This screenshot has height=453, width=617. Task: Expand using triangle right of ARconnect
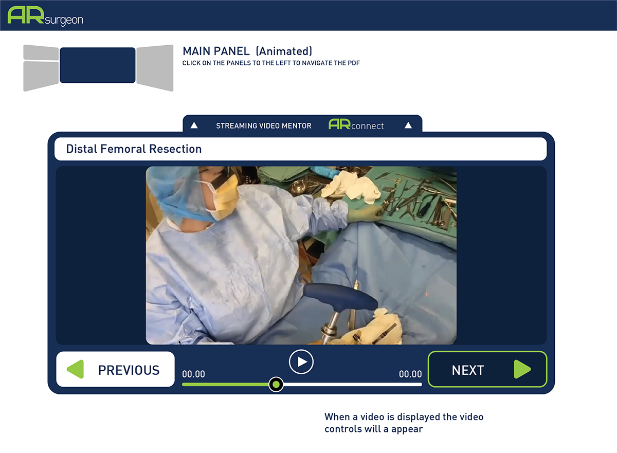click(408, 125)
